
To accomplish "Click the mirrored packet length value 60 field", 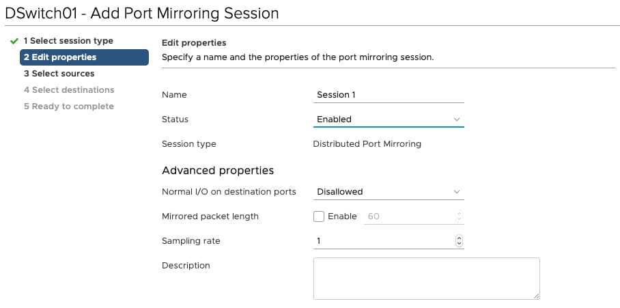I will click(414, 216).
